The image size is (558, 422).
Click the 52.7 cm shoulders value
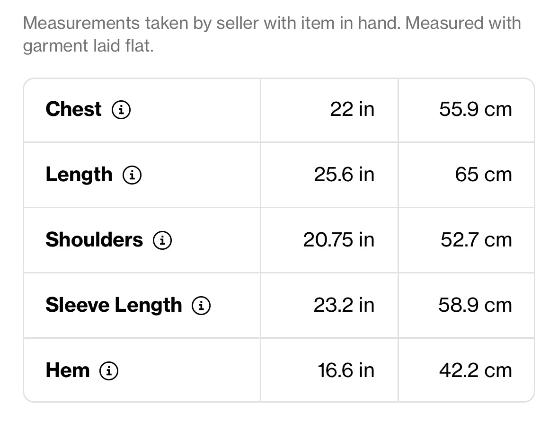click(x=476, y=240)
